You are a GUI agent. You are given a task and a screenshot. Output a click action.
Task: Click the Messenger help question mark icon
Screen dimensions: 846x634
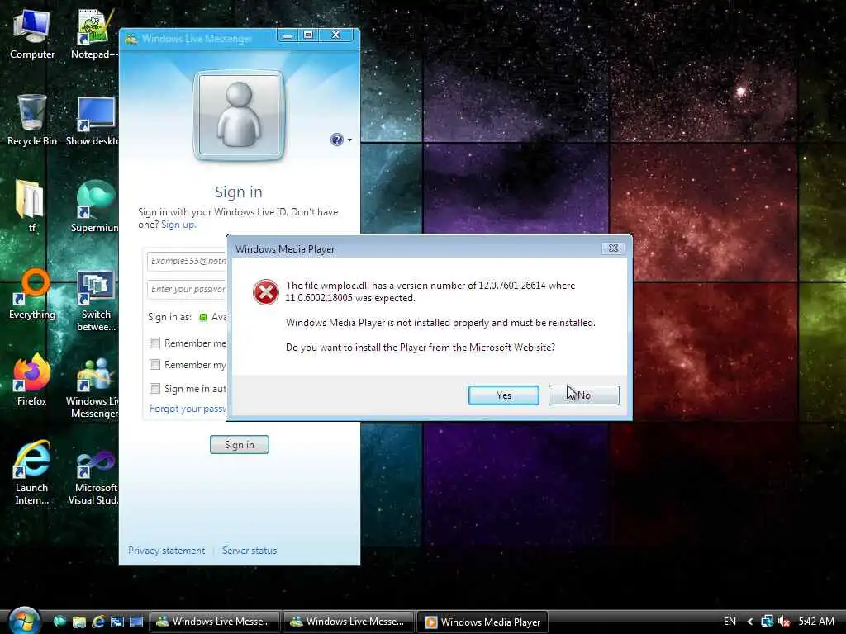click(x=337, y=140)
